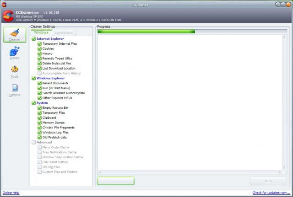Toggle Run (in Start Menu) checkbox
The width and height of the screenshot is (293, 197).
point(39,88)
